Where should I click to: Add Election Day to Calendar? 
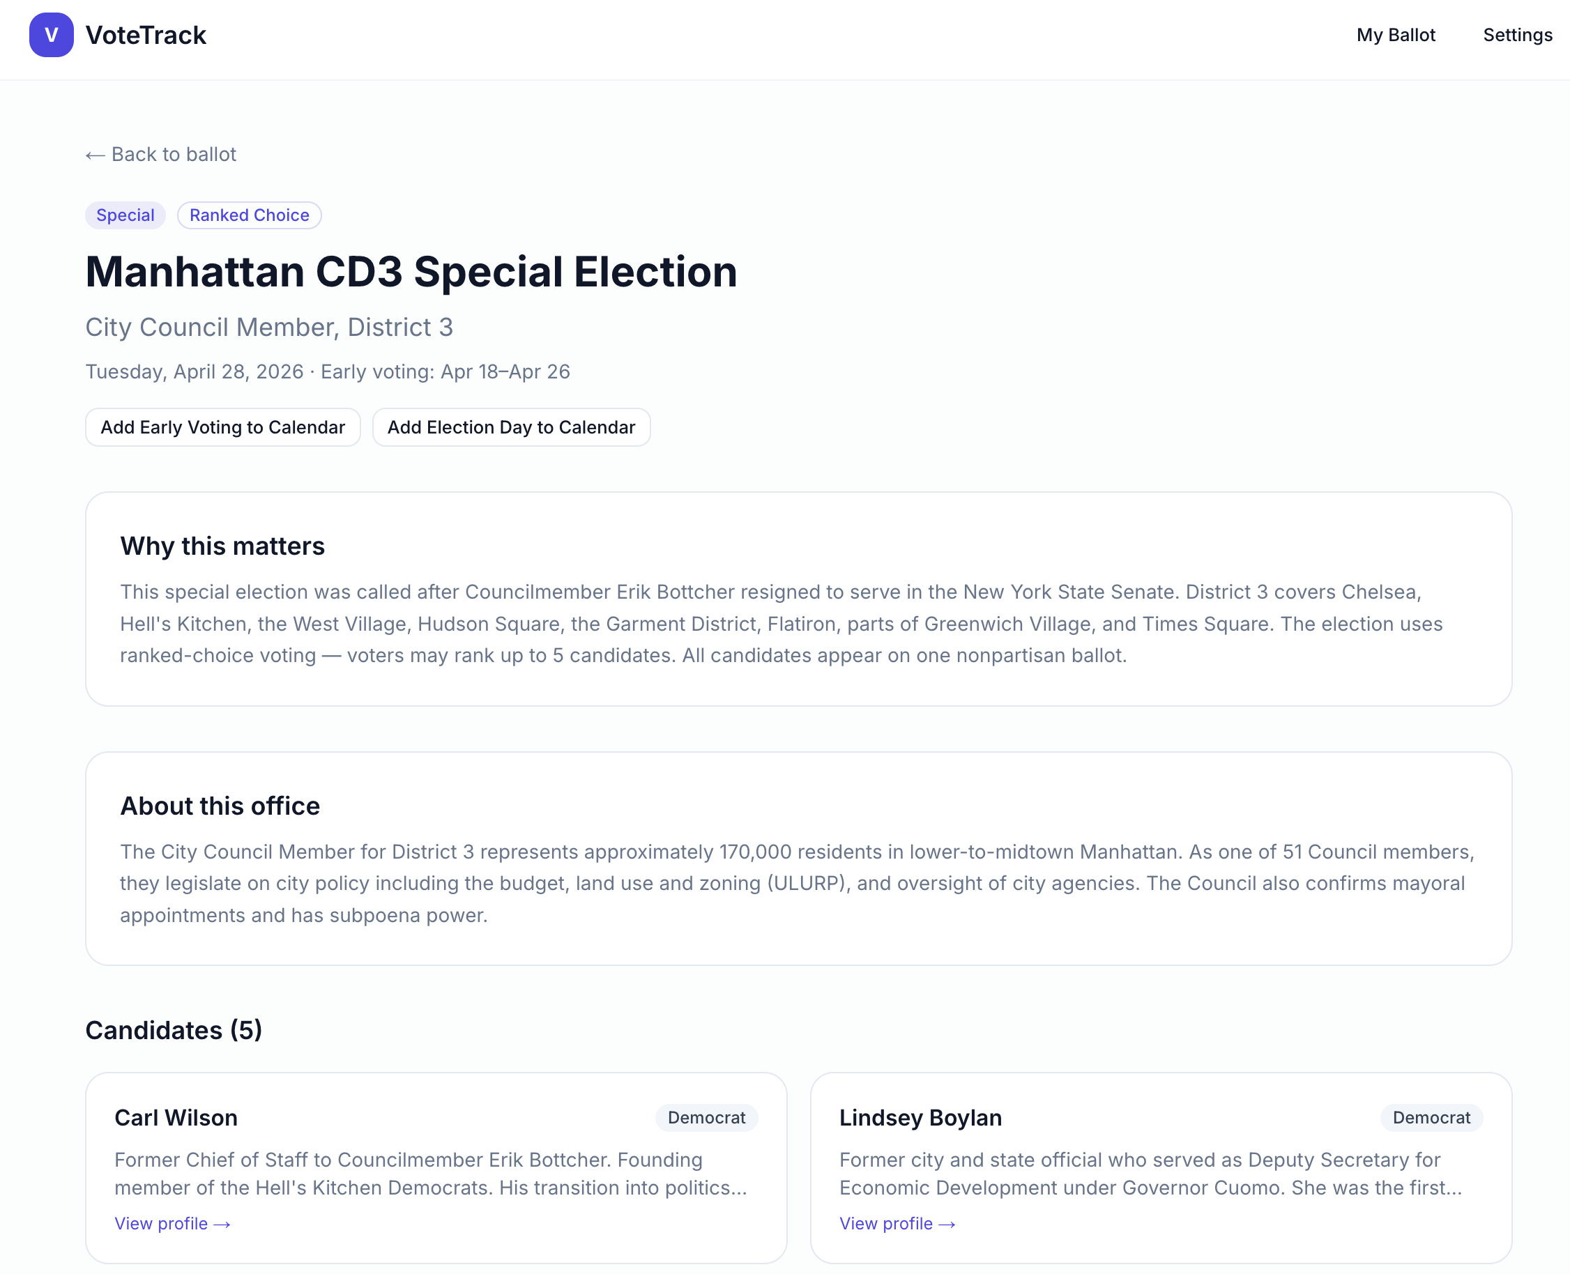click(x=511, y=427)
